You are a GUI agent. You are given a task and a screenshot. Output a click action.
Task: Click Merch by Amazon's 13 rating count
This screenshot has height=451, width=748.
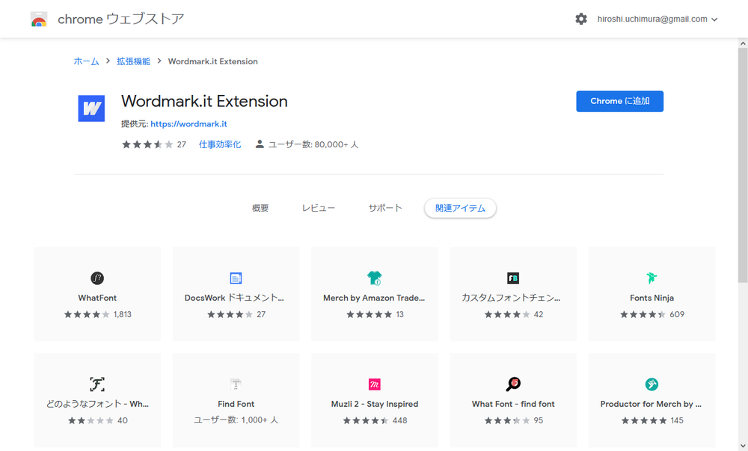pyautogui.click(x=399, y=314)
